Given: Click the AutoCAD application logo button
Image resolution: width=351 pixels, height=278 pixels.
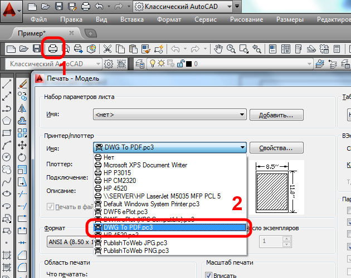Looking at the screenshot, I should (x=11, y=11).
